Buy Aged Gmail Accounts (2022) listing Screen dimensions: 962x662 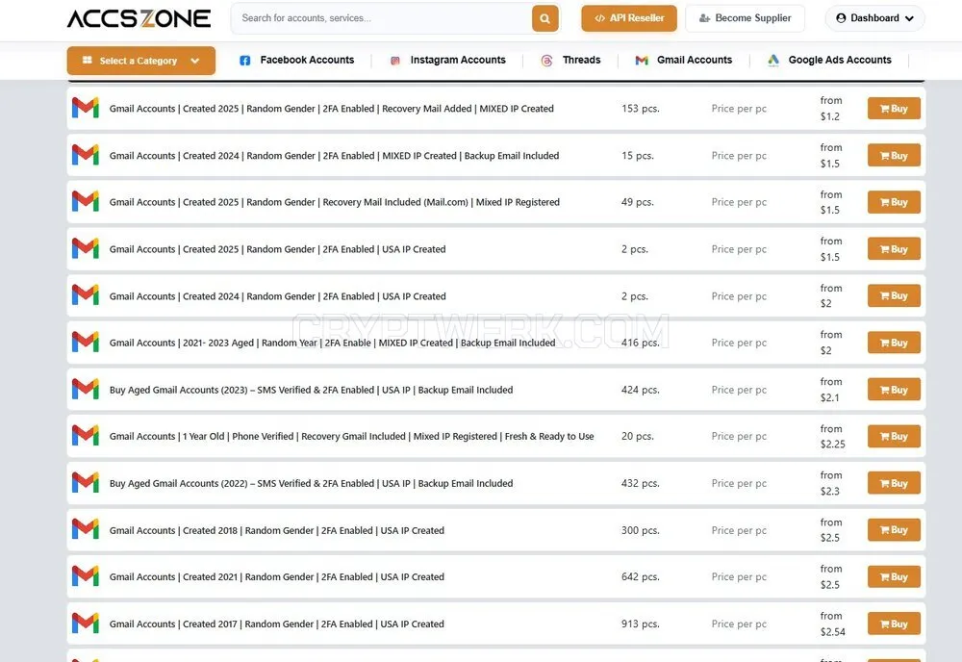tap(894, 483)
